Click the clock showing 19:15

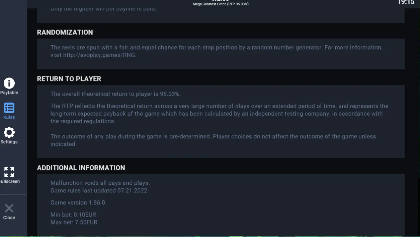click(406, 2)
